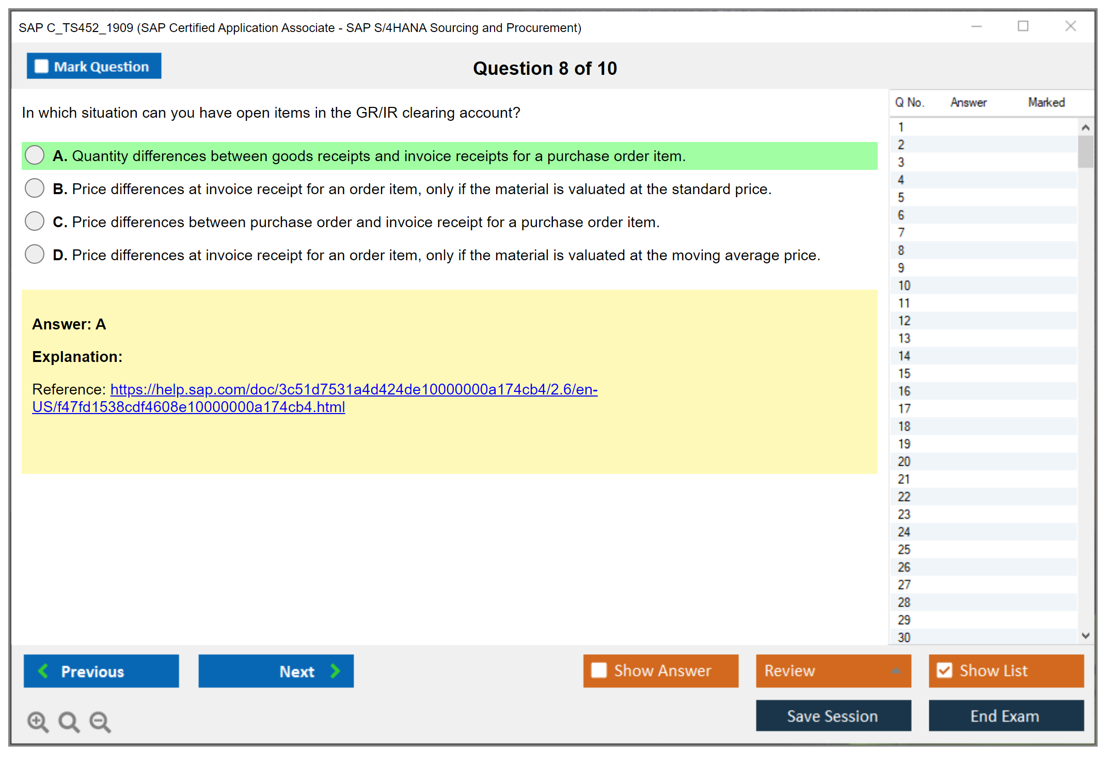The width and height of the screenshot is (1110, 759).
Task: Click the zoom out magnifier icon
Action: (100, 721)
